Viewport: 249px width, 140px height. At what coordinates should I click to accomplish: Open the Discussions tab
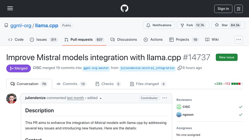pos(124,39)
